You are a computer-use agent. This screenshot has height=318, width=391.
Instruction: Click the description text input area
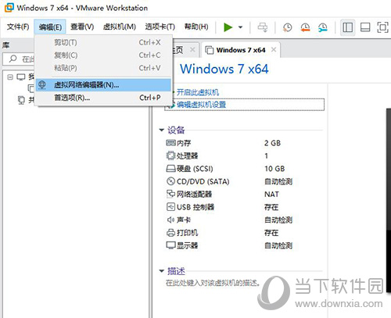[213, 283]
